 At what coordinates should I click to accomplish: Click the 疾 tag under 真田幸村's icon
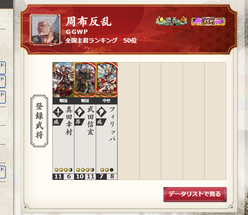coord(57,122)
